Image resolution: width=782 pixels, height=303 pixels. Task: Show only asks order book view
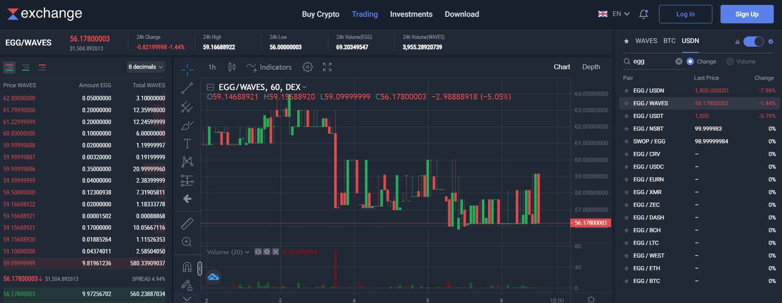click(42, 67)
